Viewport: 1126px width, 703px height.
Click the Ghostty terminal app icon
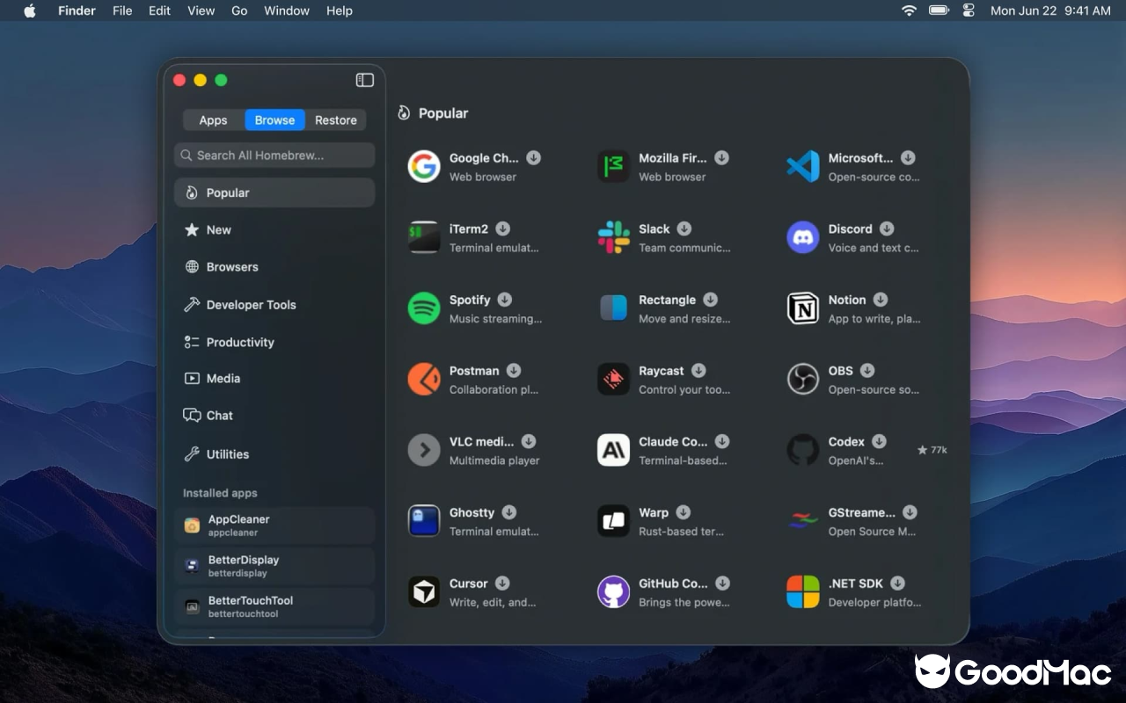coord(424,521)
